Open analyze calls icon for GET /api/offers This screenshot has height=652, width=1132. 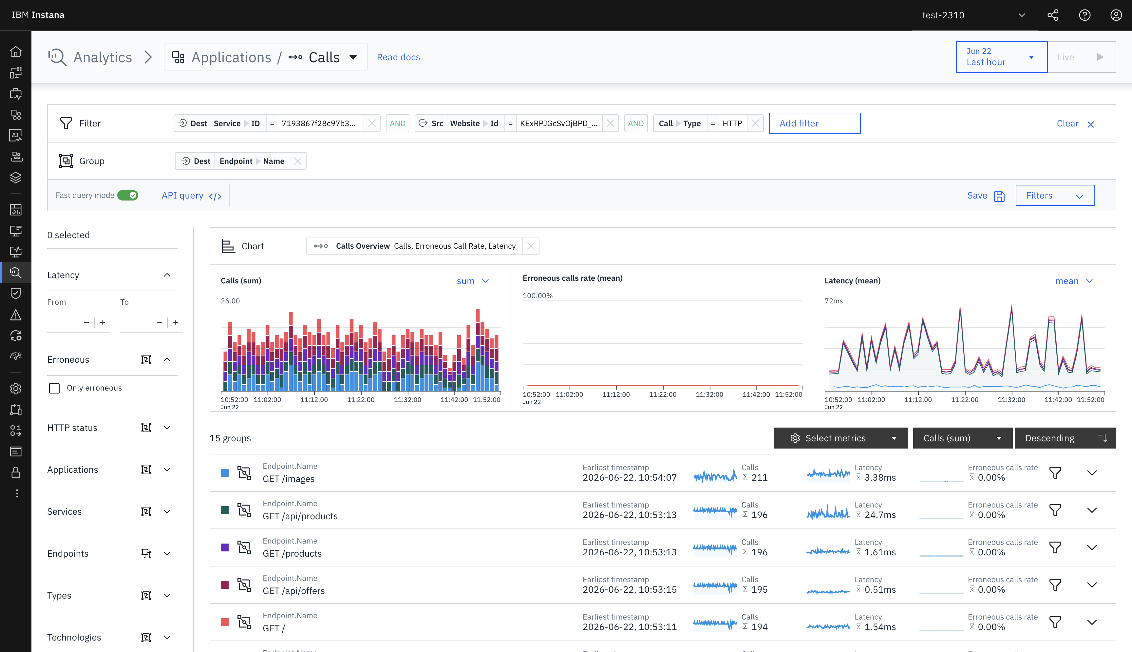(244, 585)
